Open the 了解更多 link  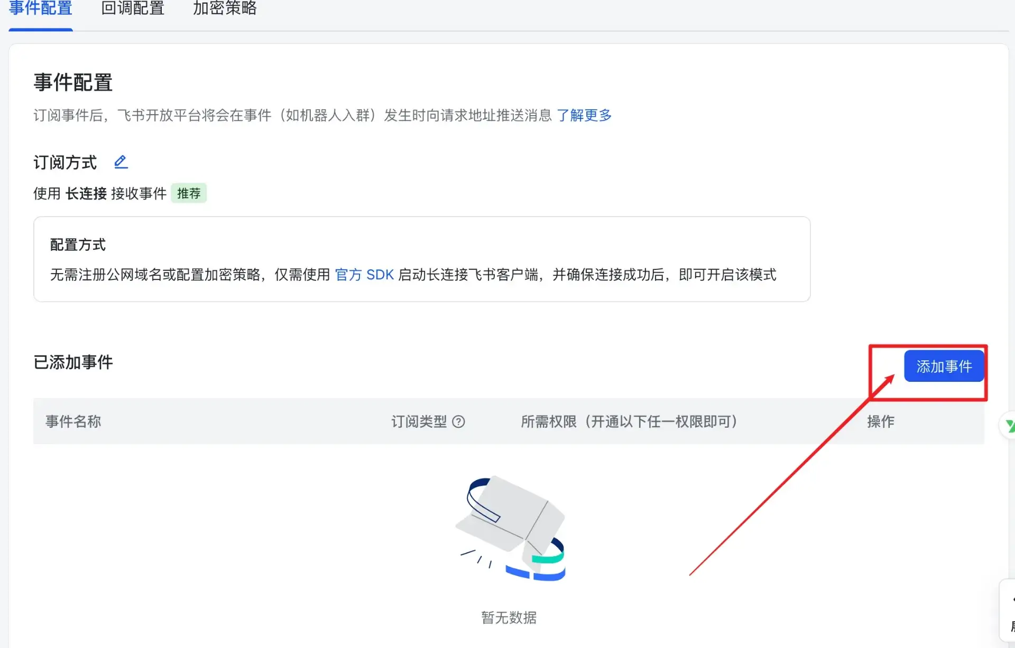click(x=584, y=115)
